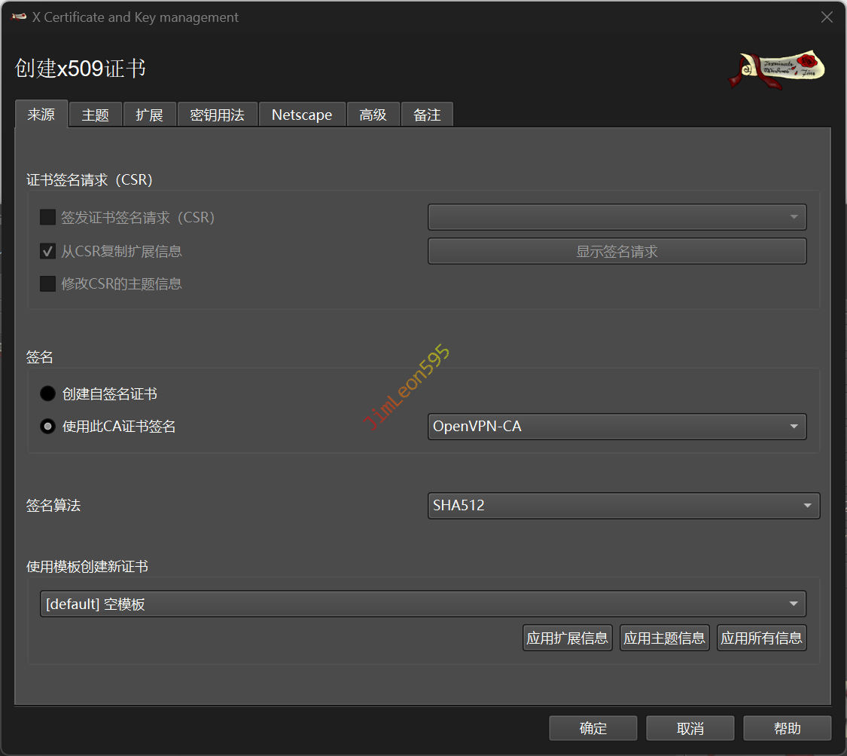
Task: Toggle 签发证书签名请求 (CSR) checkbox
Action: click(48, 218)
